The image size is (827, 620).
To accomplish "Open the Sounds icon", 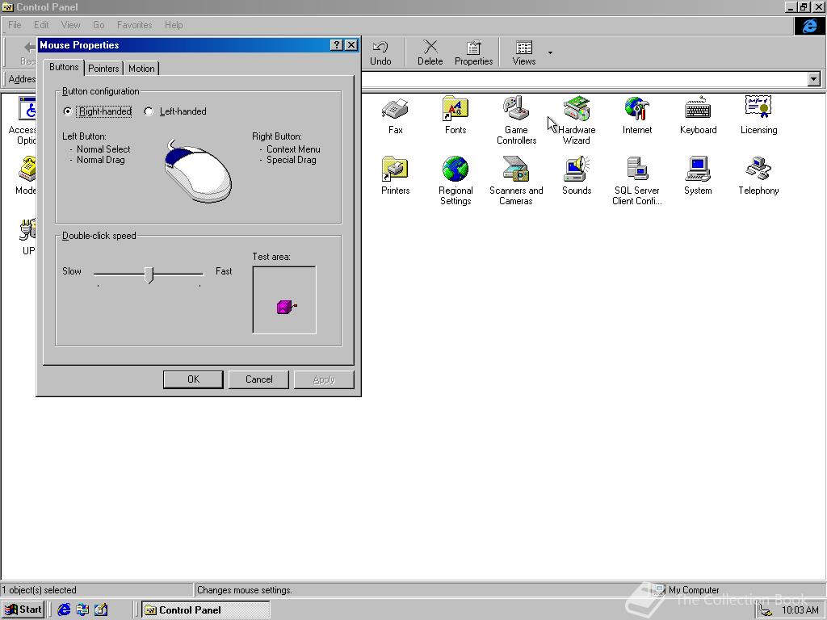I will pyautogui.click(x=577, y=170).
